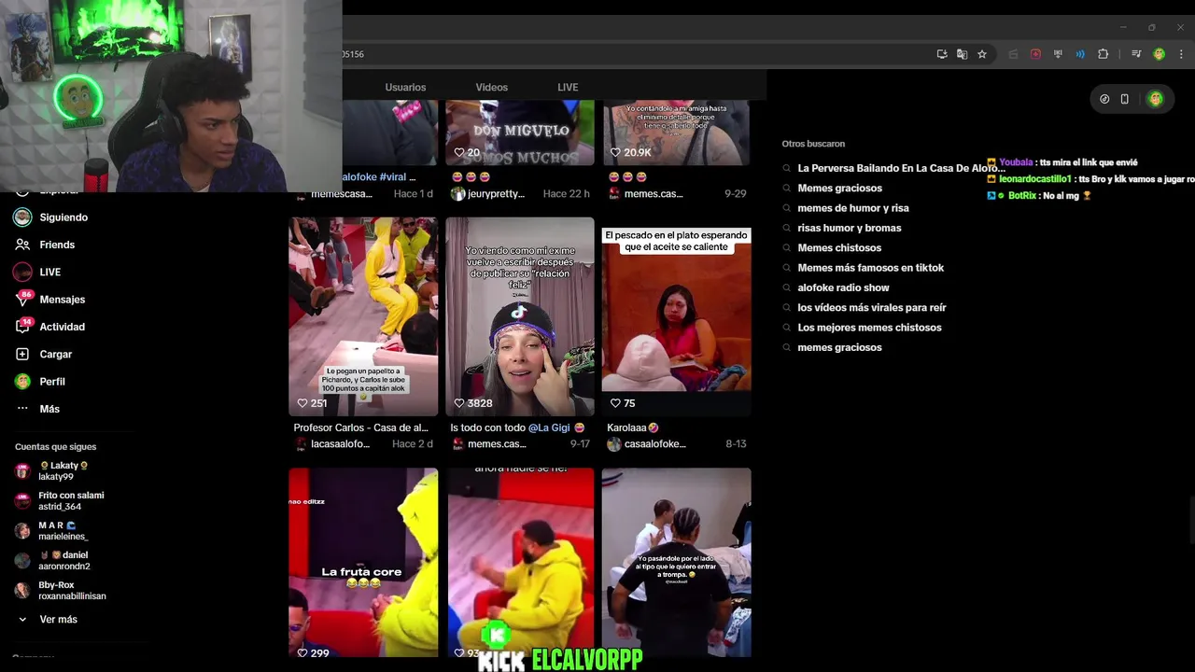This screenshot has width=1195, height=672.
Task: Open creator jeurypretty... profile
Action: coord(495,194)
